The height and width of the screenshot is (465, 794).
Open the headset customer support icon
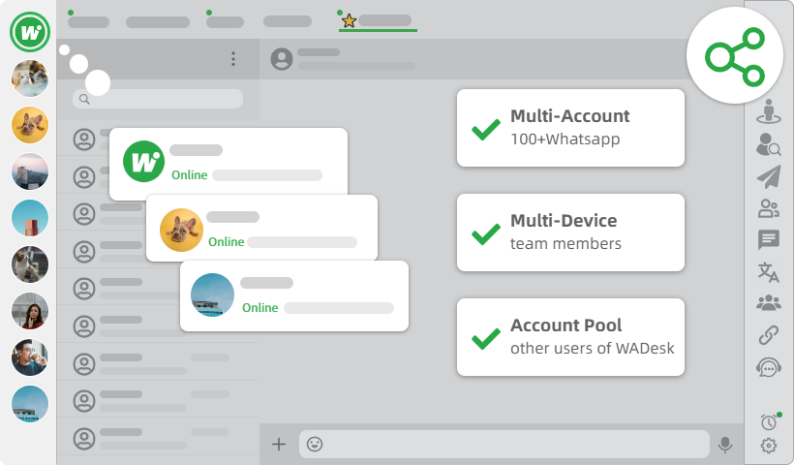coord(769,367)
